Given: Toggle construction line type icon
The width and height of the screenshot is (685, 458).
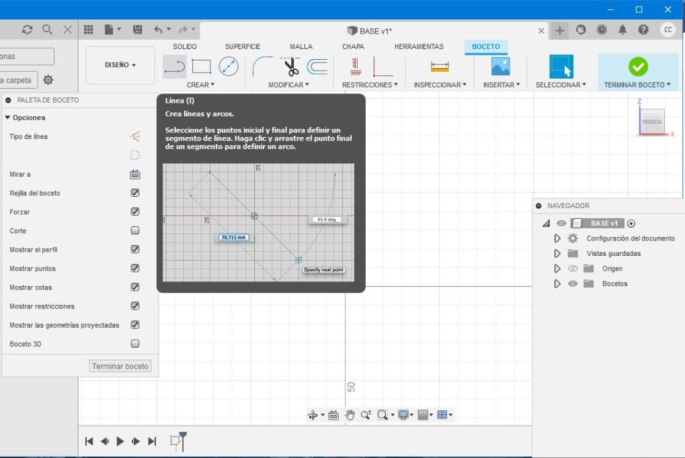Looking at the screenshot, I should click(x=135, y=136).
